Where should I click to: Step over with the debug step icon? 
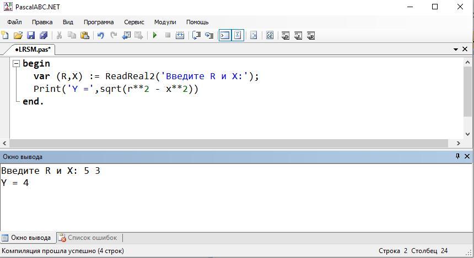196,35
